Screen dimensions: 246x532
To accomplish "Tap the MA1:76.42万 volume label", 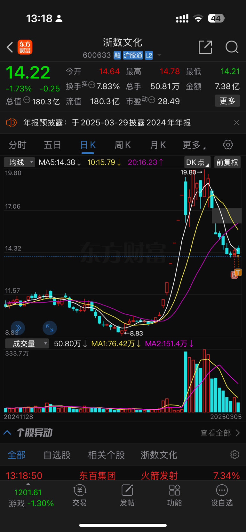I will click(116, 343).
